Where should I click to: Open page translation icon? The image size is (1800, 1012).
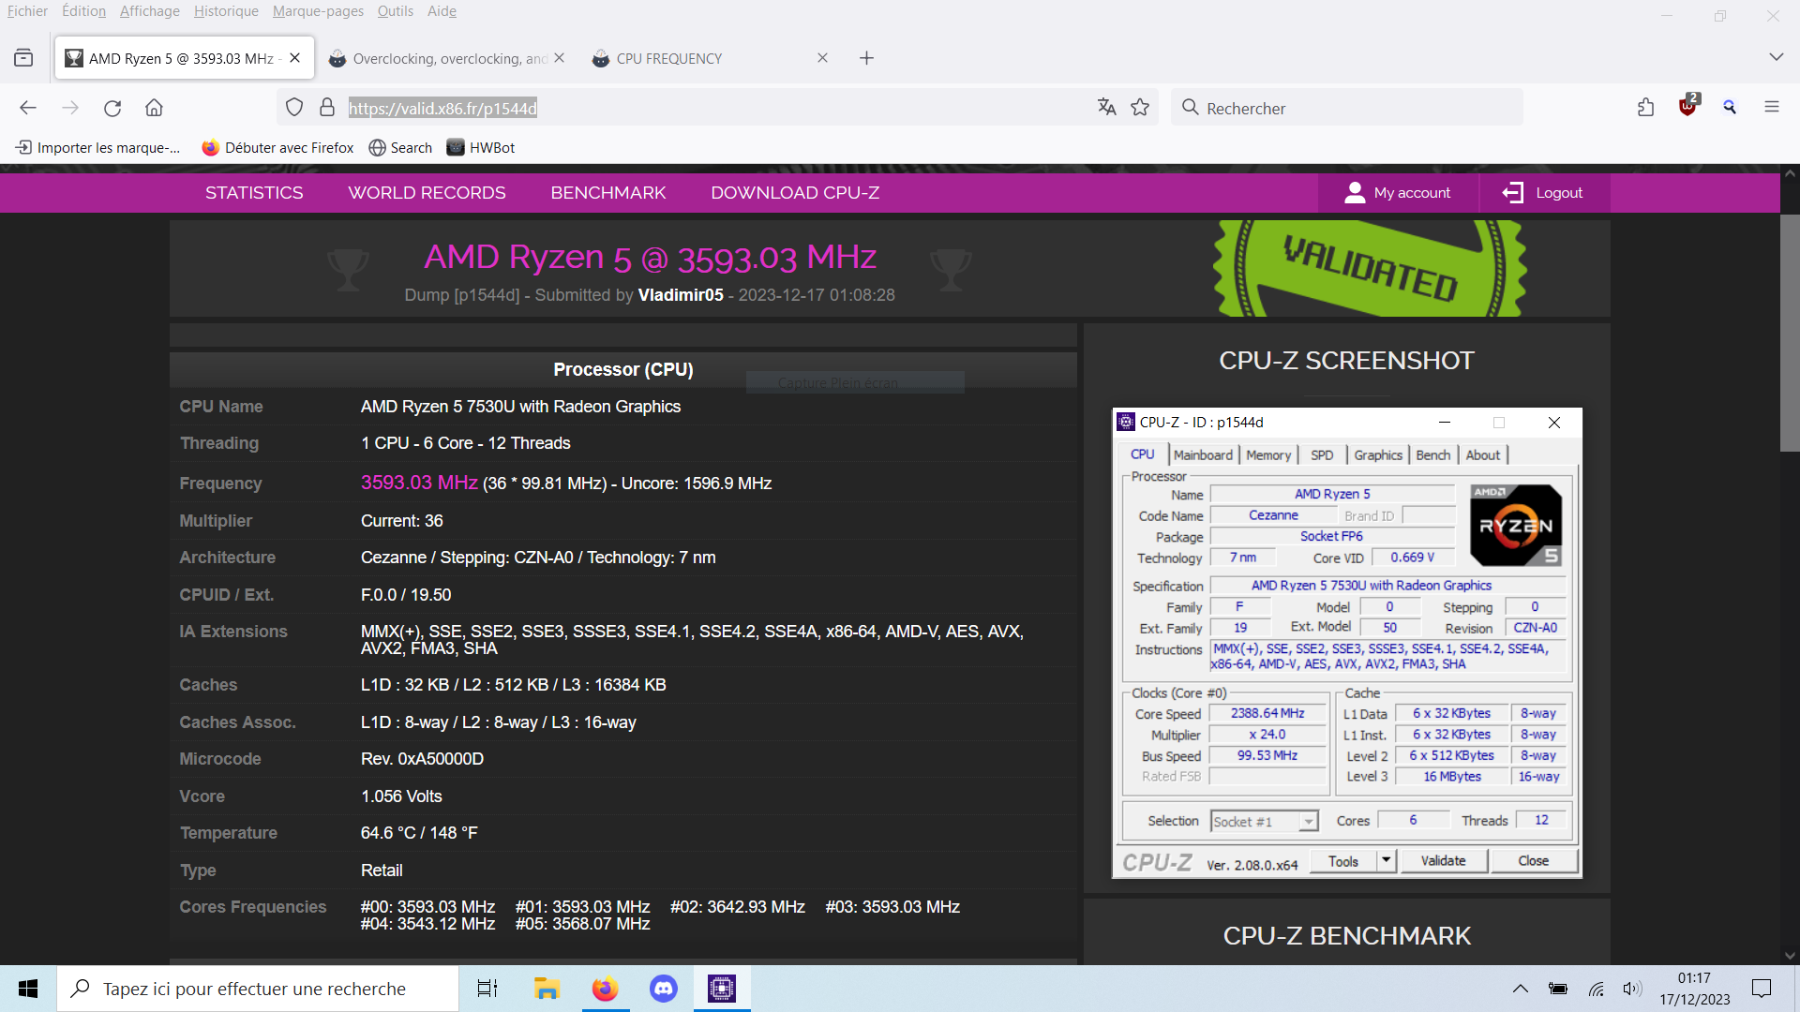tap(1107, 108)
